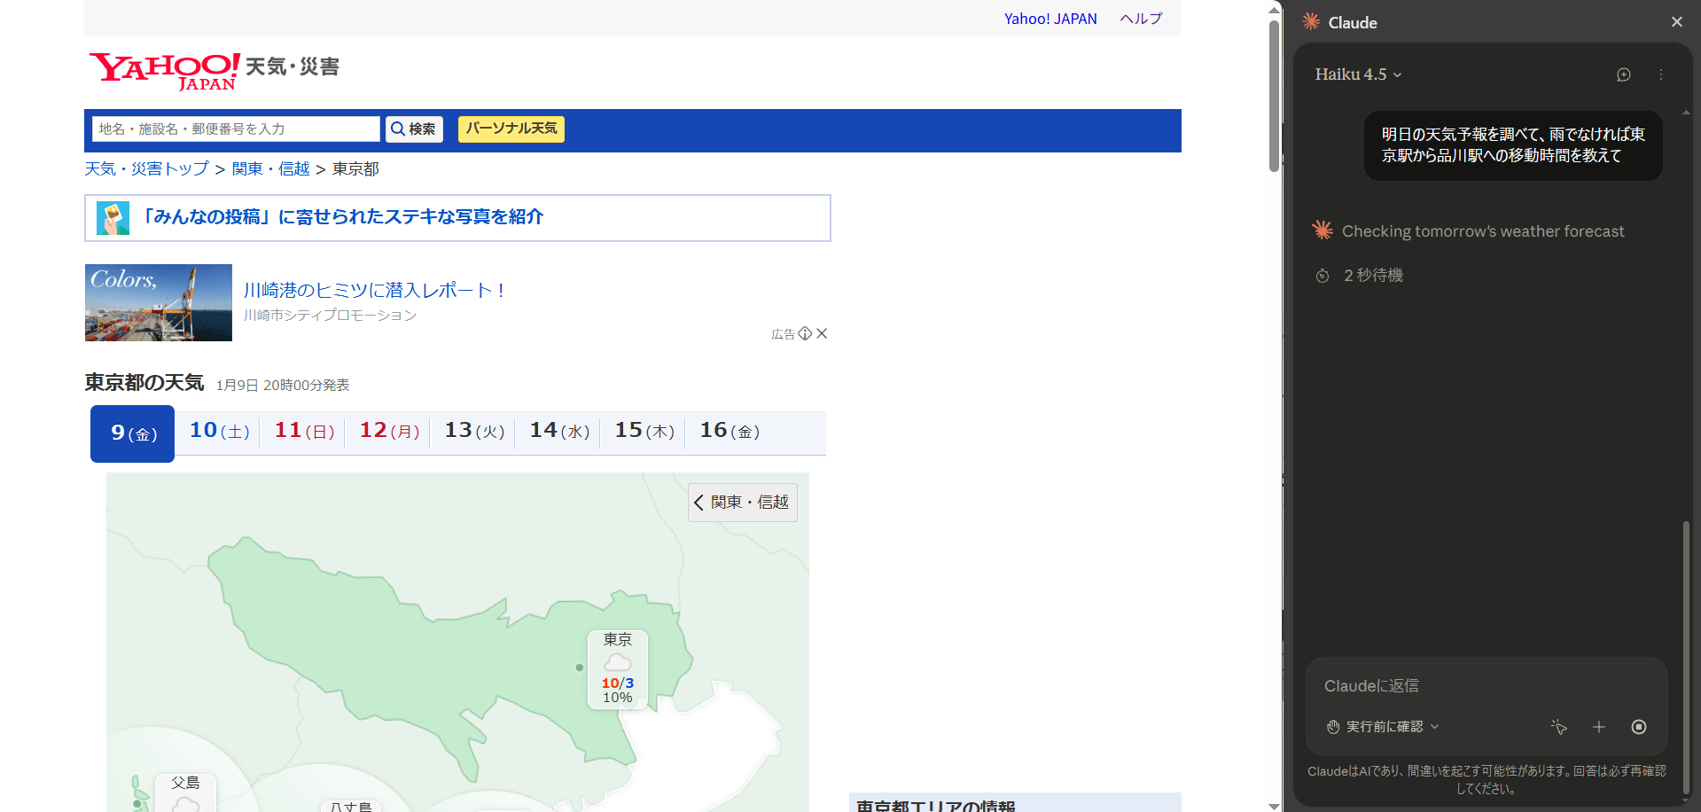
Task: Click the ad info icon next to 広告
Action: click(x=805, y=333)
